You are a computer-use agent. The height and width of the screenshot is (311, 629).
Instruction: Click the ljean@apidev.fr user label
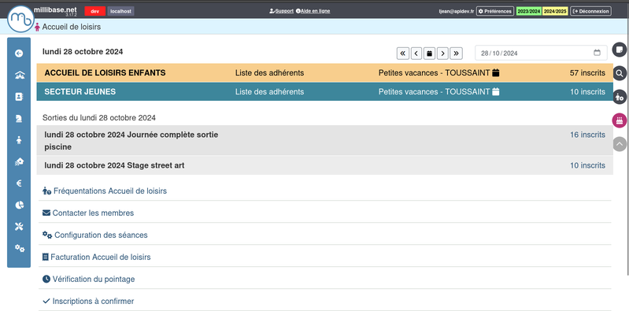point(457,11)
